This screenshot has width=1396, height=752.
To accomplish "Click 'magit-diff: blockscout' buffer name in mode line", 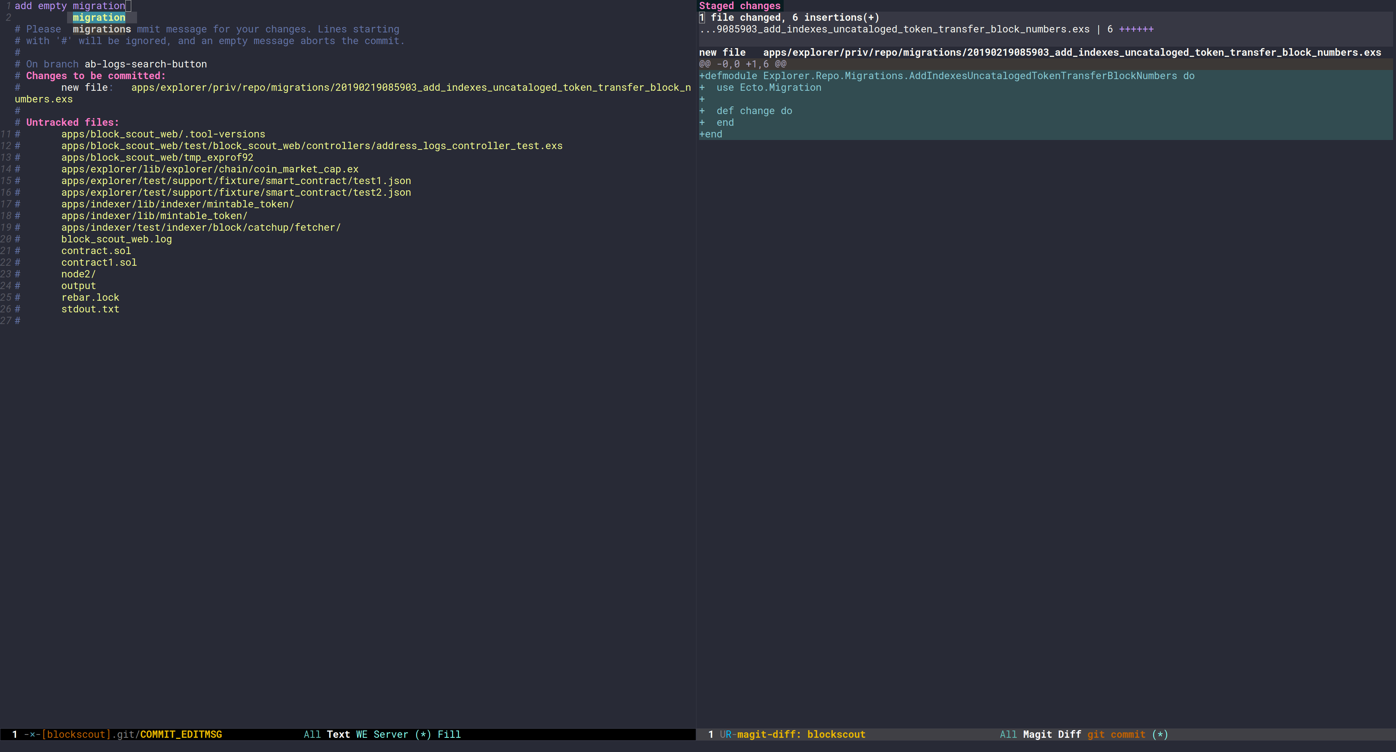I will coord(801,734).
